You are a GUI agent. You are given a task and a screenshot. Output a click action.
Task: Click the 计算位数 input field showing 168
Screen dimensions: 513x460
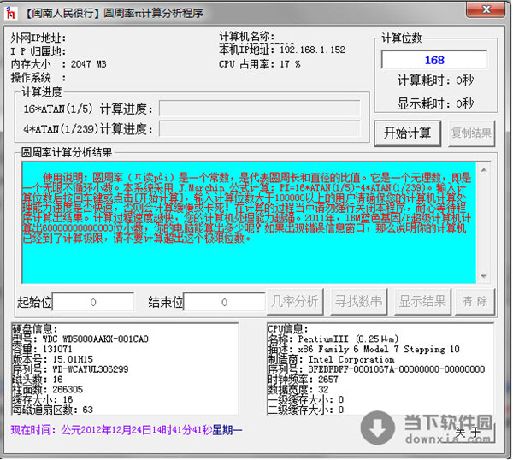434,60
